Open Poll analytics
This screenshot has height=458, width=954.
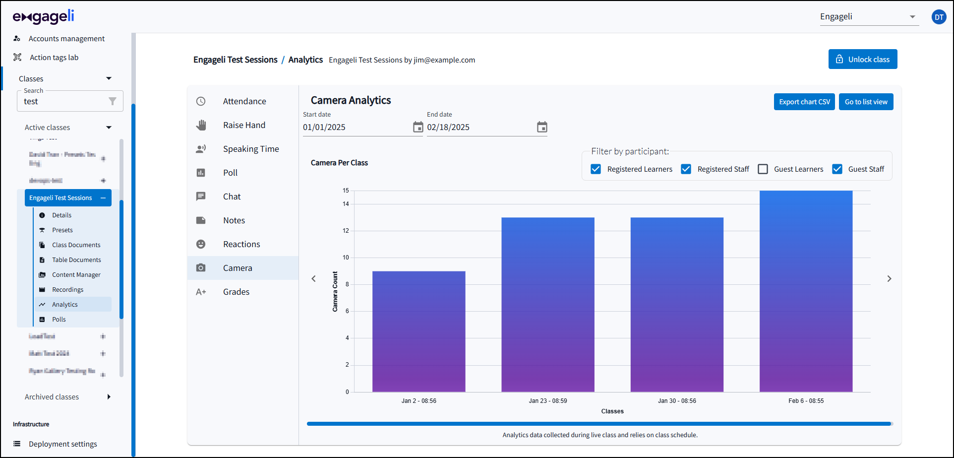coord(243,173)
